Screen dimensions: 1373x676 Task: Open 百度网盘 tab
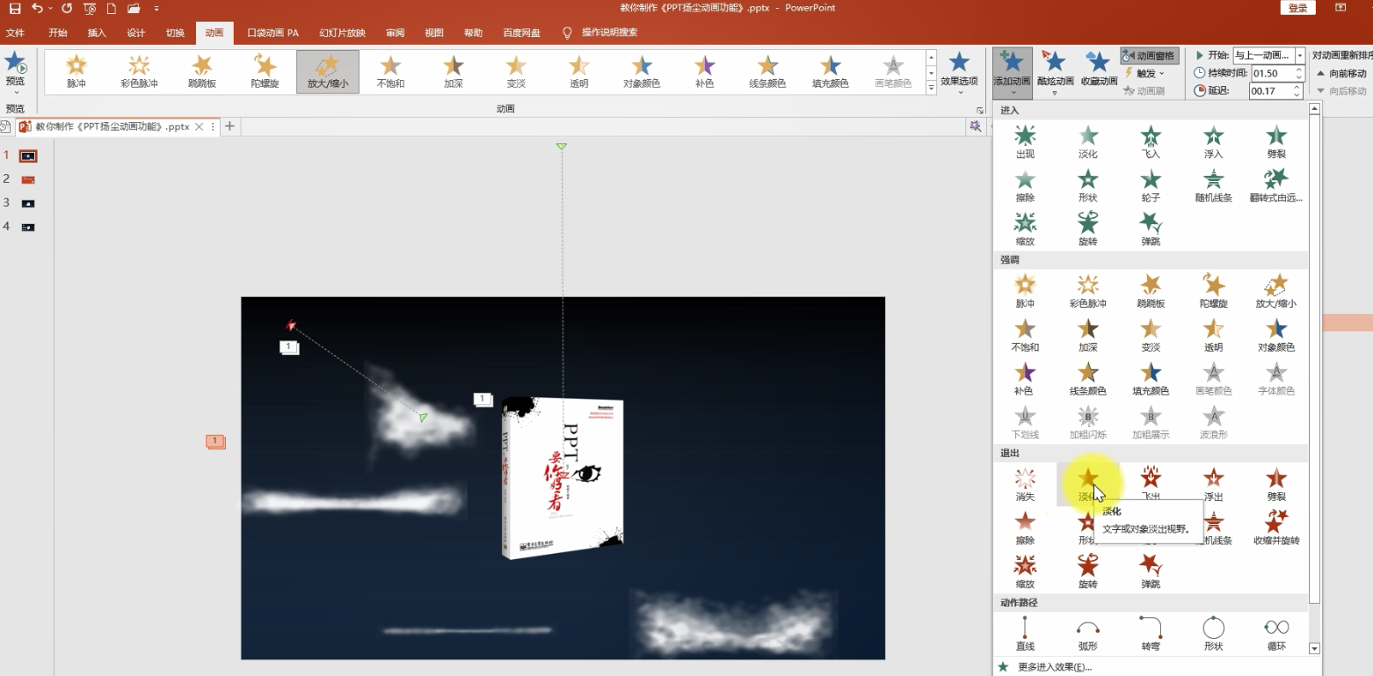coord(522,33)
